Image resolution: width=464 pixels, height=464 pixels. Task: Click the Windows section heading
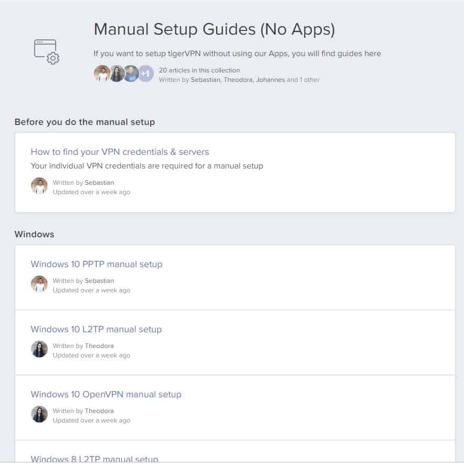pyautogui.click(x=34, y=235)
